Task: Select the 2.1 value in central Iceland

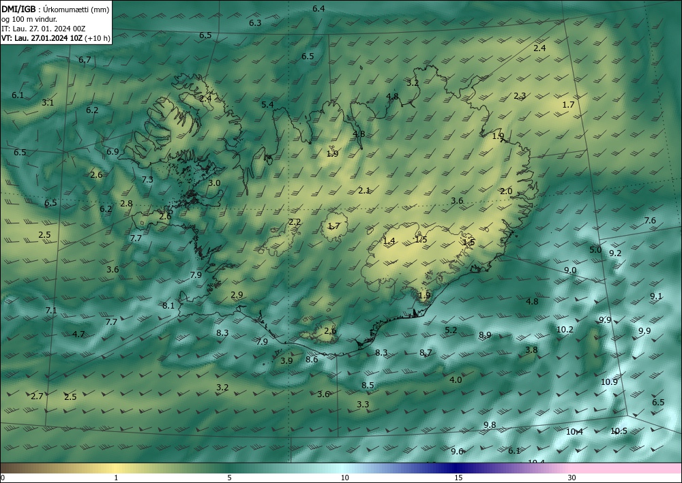Action: (x=364, y=190)
